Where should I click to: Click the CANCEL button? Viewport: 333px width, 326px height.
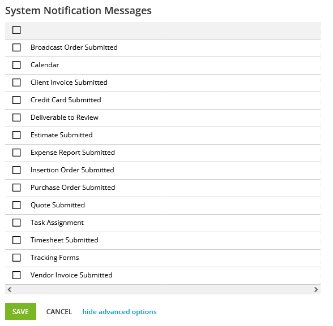click(x=59, y=312)
